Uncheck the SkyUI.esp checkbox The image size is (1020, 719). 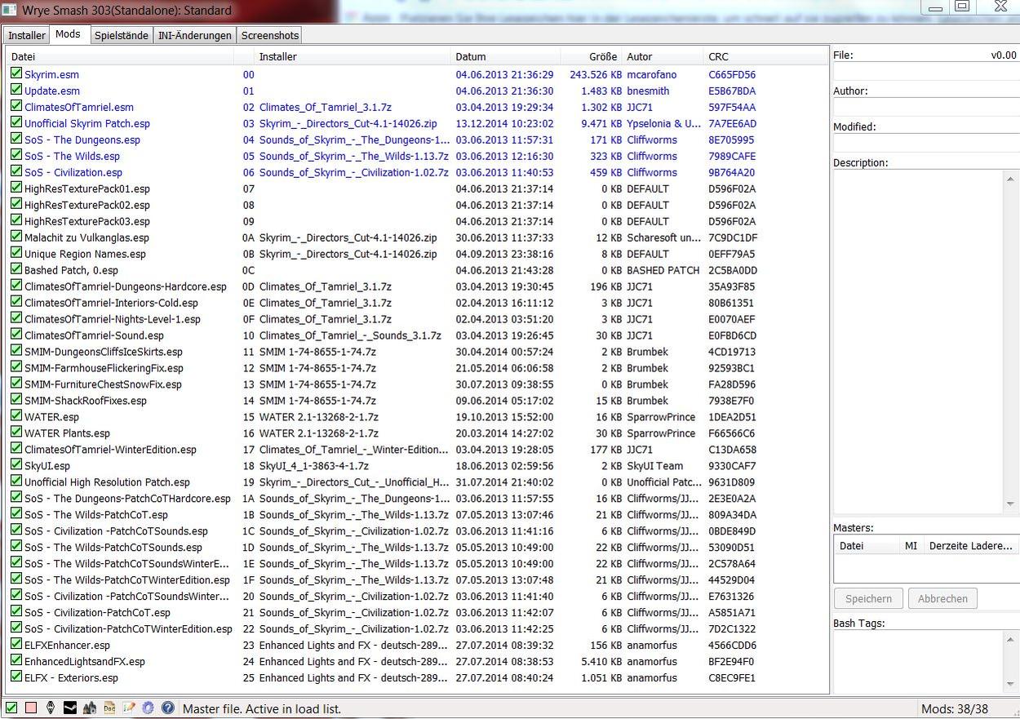[16, 465]
